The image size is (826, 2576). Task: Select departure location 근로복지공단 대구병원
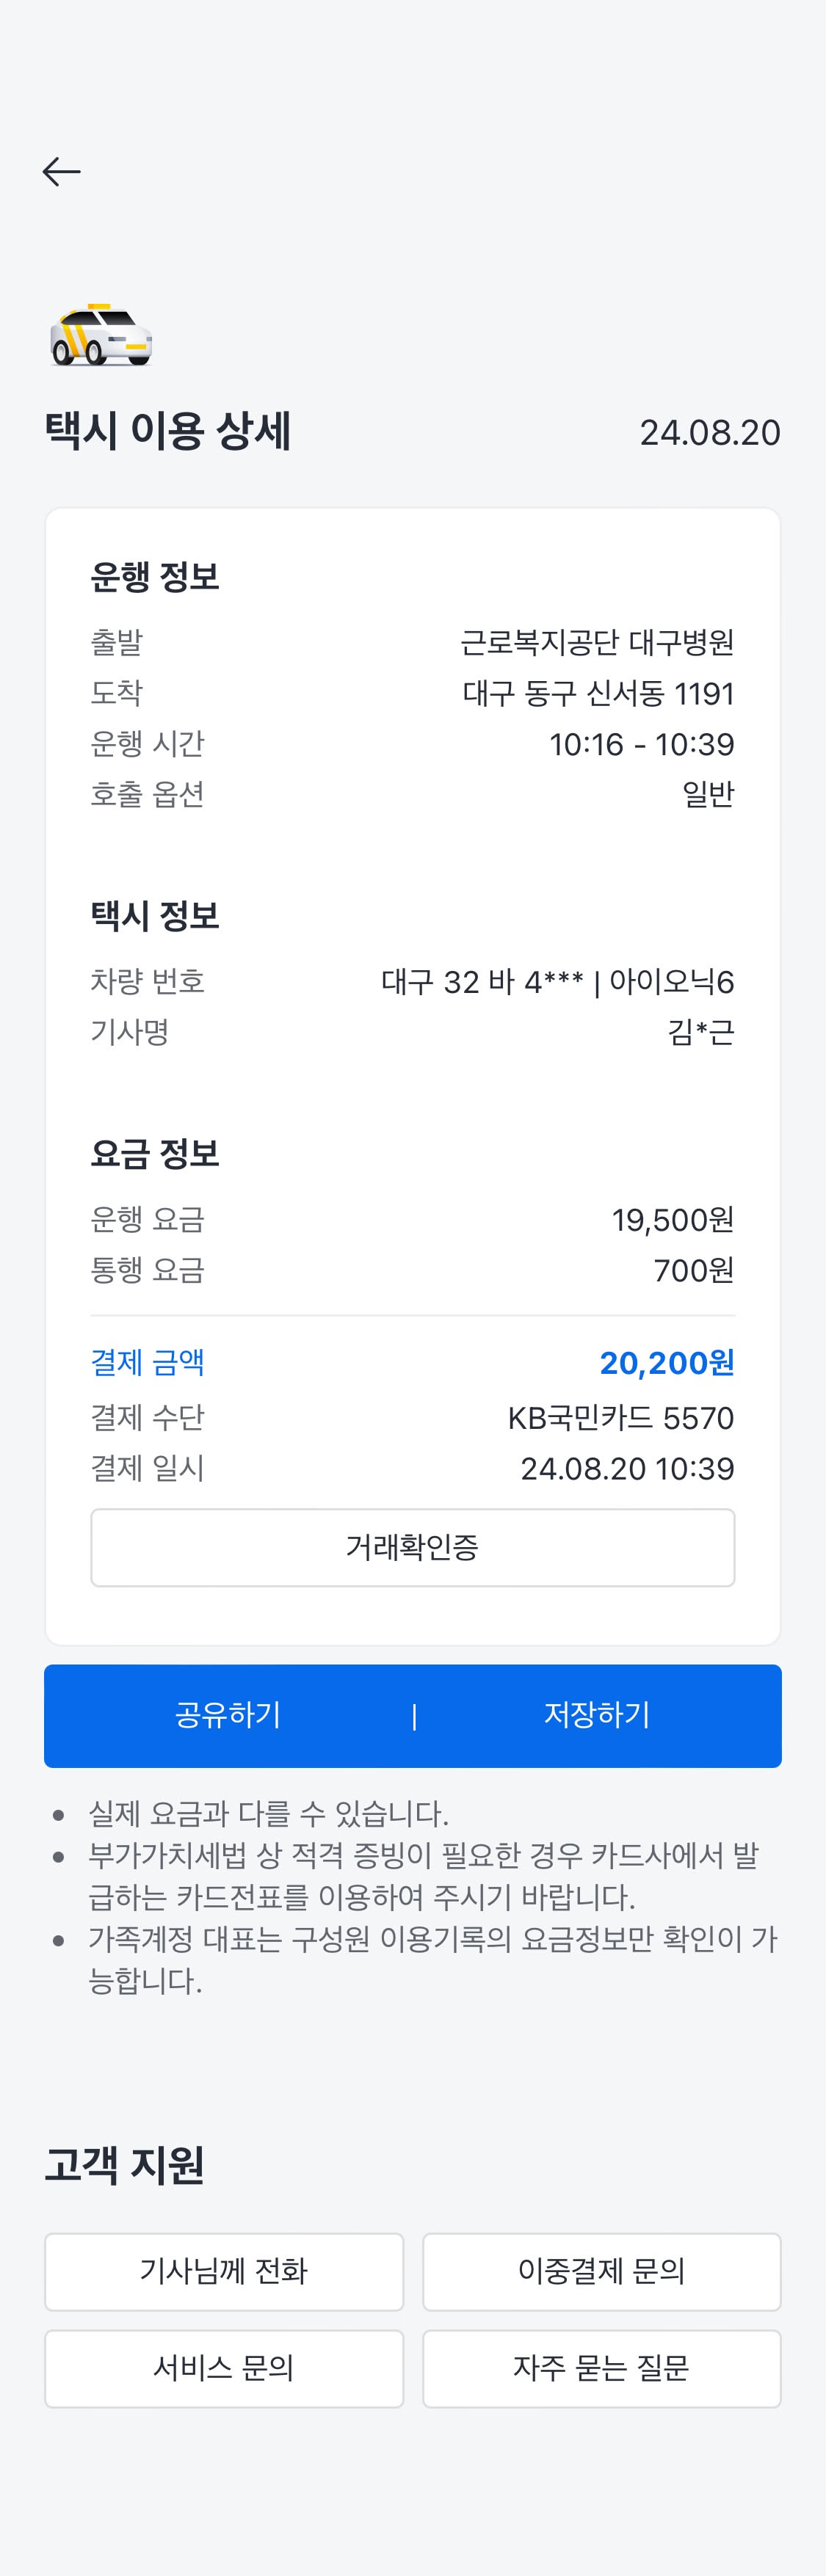coord(597,642)
